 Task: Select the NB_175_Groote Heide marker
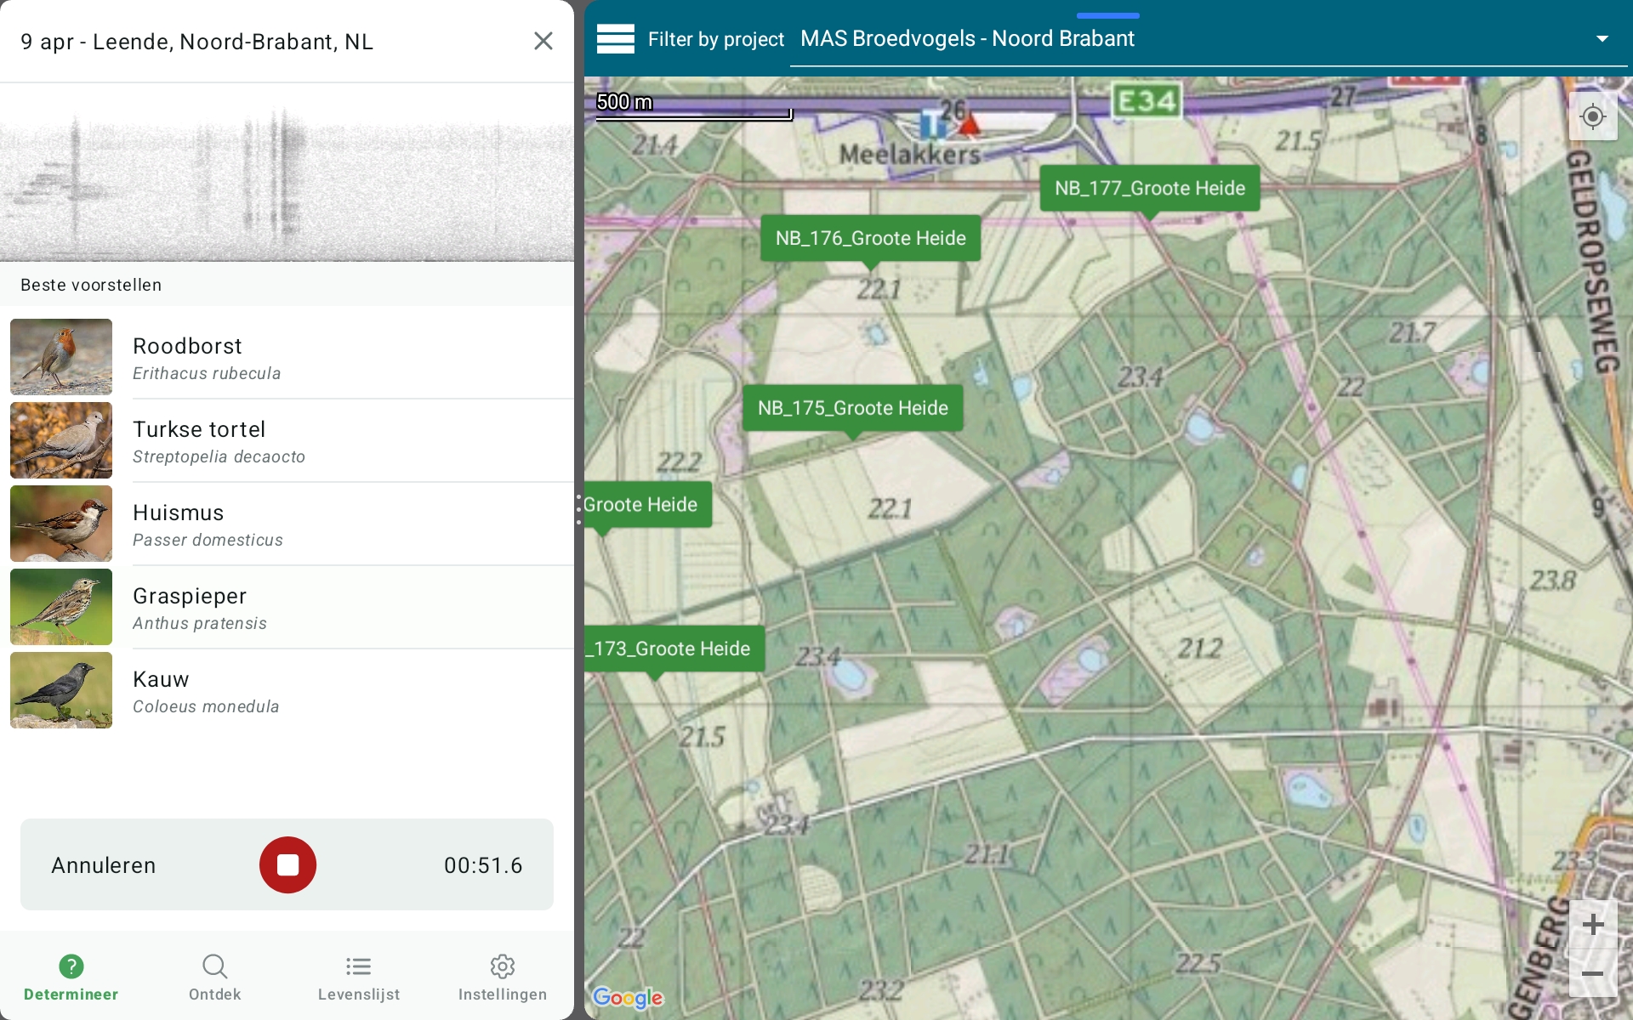[852, 408]
